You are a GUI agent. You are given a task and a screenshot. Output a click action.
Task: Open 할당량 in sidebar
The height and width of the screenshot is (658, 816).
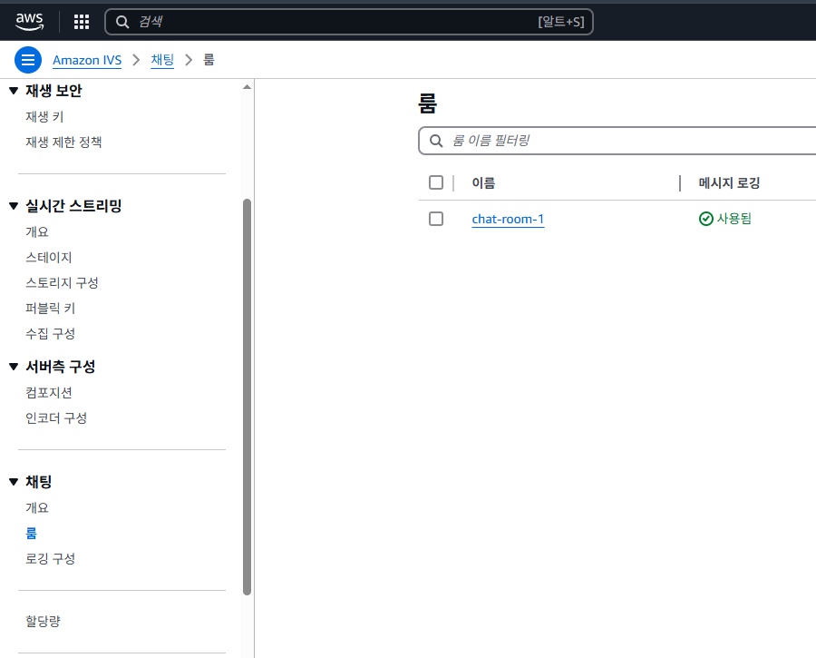pyautogui.click(x=44, y=621)
